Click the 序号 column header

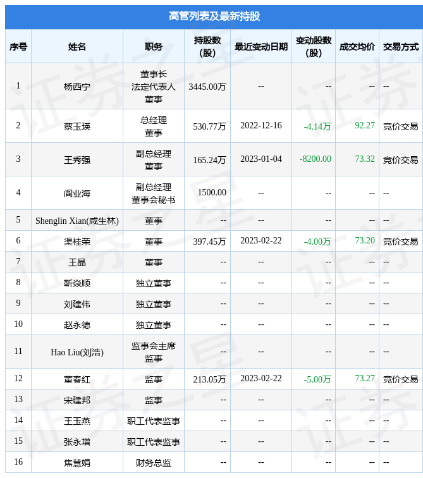pyautogui.click(x=18, y=47)
